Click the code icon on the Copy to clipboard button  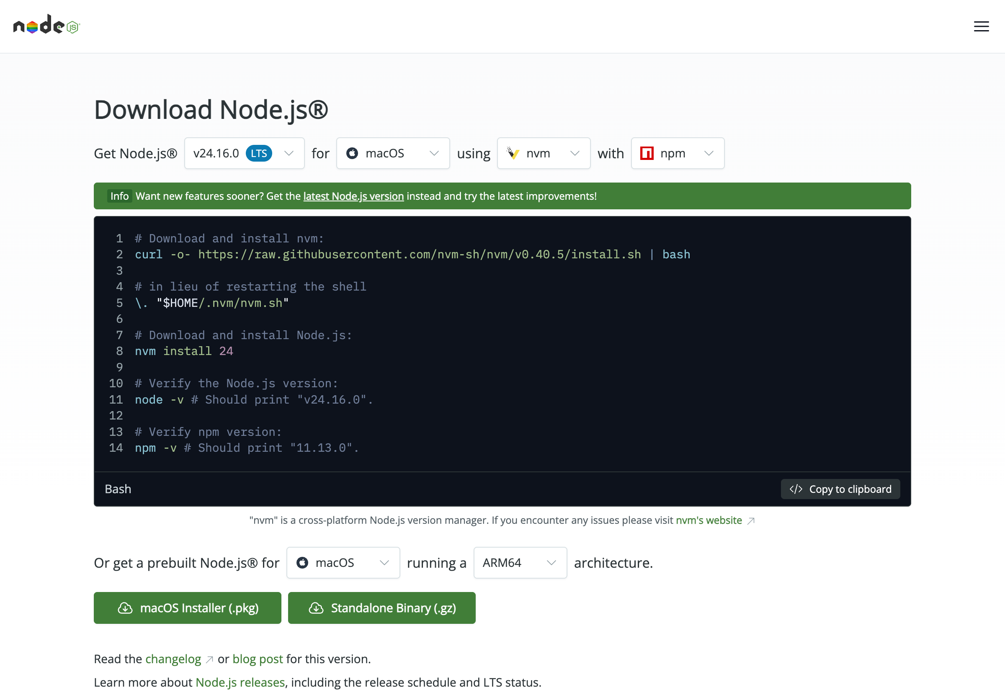(796, 489)
